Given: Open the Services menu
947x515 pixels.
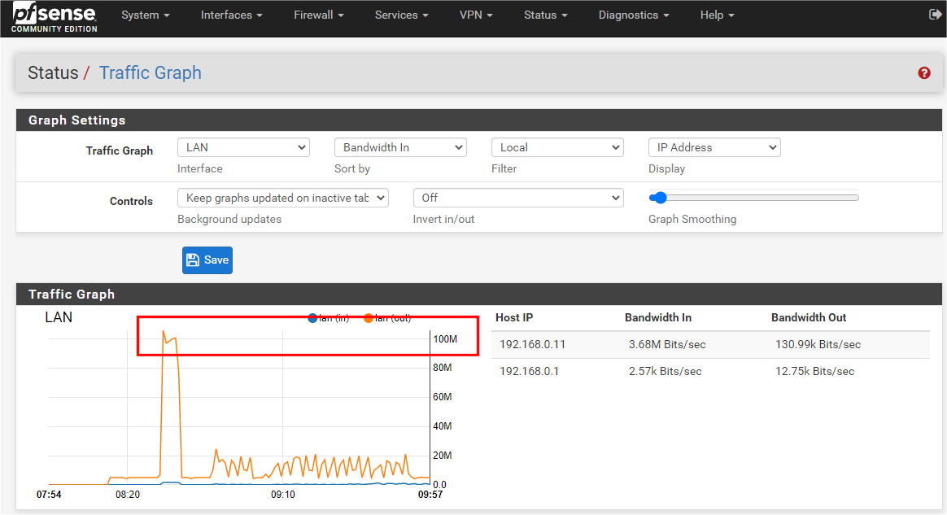Looking at the screenshot, I should 401,15.
